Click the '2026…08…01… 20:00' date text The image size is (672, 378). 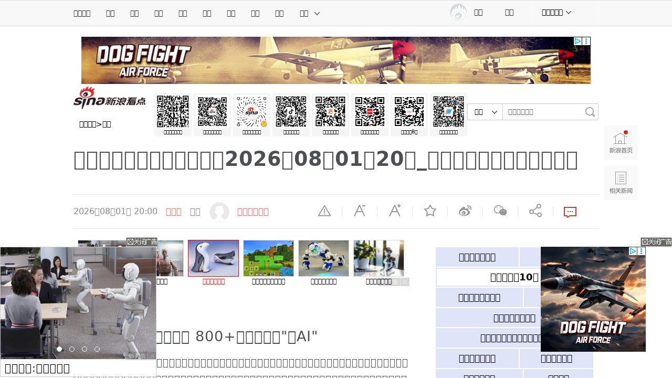115,212
